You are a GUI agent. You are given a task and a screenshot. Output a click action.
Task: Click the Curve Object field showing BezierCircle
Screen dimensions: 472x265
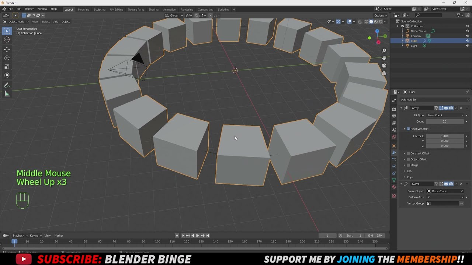[445, 191]
